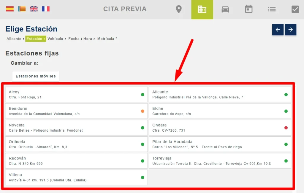This screenshot has height=193, width=304.
Task: Select the Ondara station entry
Action: click(220, 128)
